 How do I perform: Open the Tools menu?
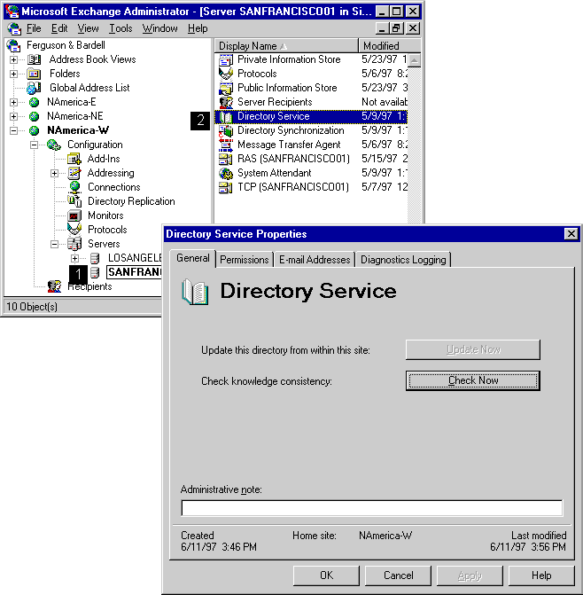pos(120,28)
